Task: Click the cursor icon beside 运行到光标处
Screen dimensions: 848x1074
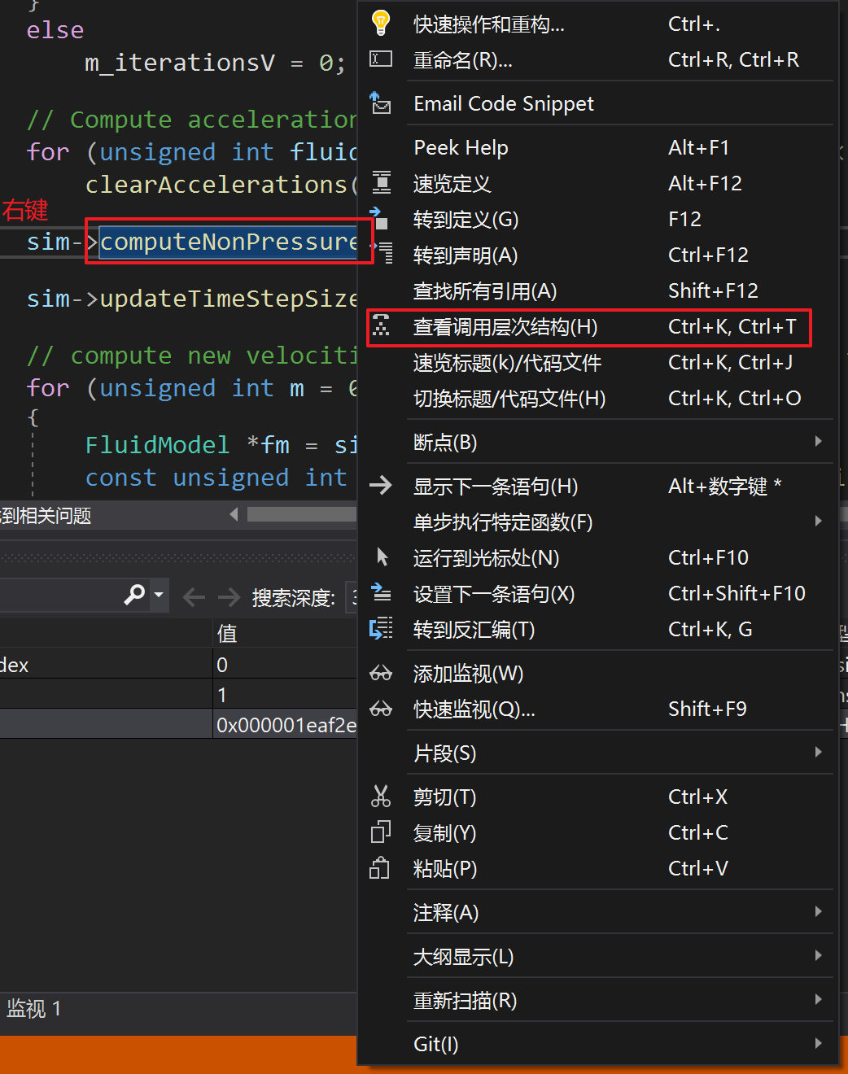Action: point(382,557)
